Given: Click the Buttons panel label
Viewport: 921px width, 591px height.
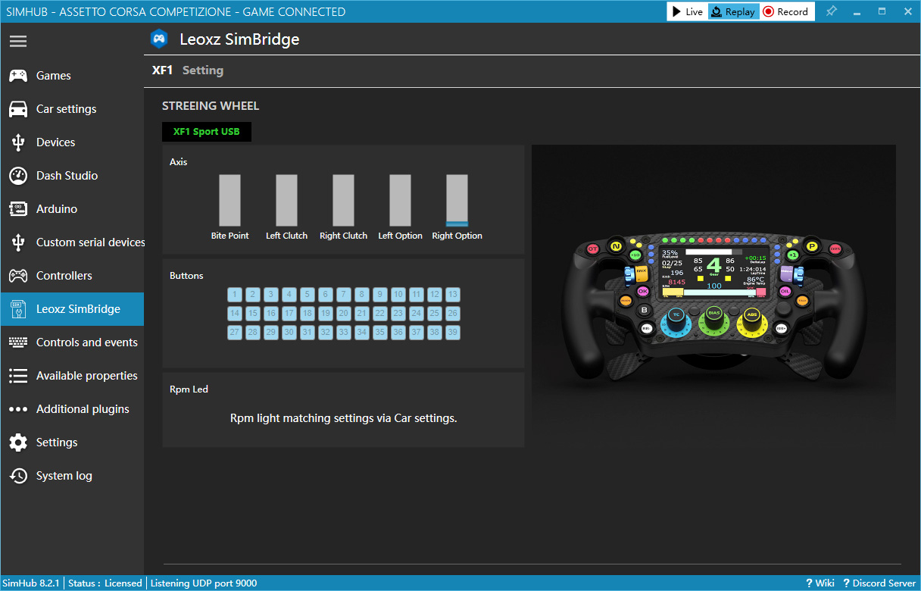Looking at the screenshot, I should pyautogui.click(x=186, y=276).
